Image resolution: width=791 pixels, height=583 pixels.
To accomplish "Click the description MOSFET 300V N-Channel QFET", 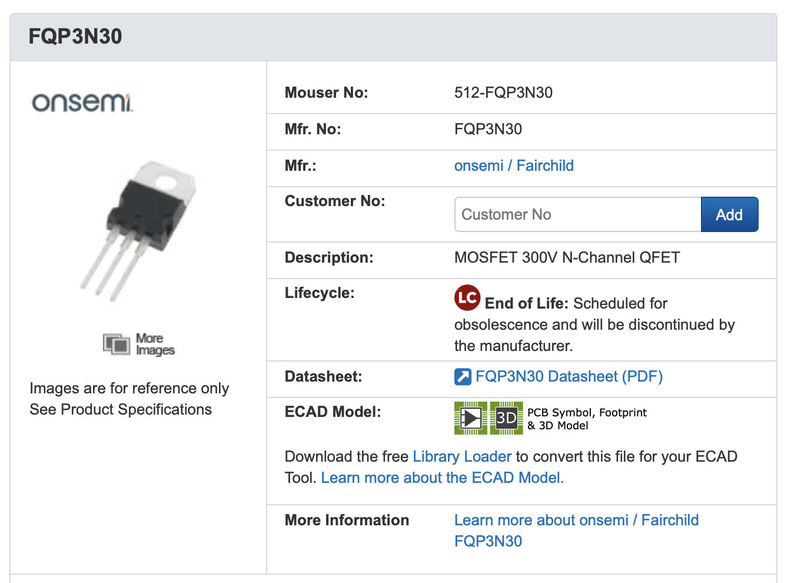I will tap(567, 257).
